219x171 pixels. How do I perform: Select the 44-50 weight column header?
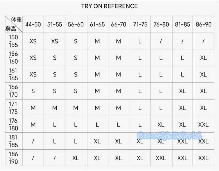pos(33,24)
